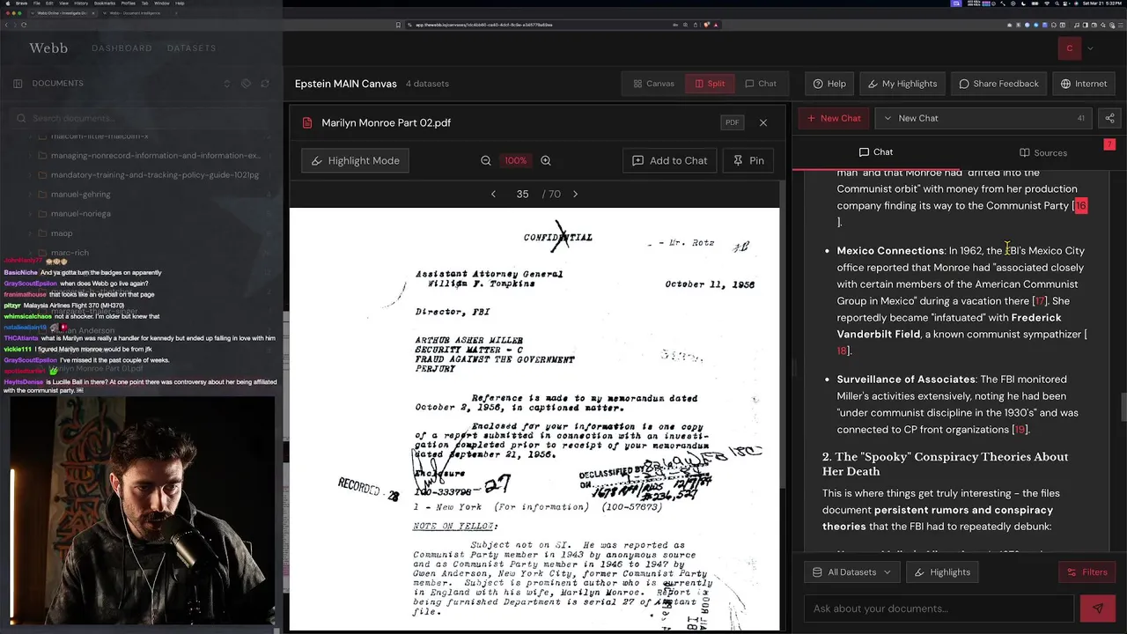Open the DATASETS navigation item
The height and width of the screenshot is (634, 1127).
click(191, 48)
